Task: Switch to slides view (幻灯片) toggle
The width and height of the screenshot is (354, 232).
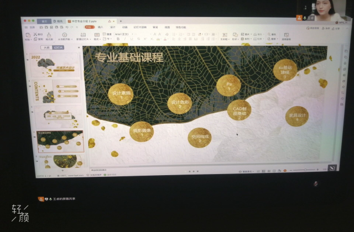Action: pos(57,48)
